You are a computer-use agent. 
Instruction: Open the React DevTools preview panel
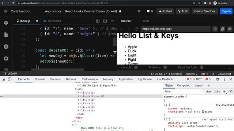[187, 68]
